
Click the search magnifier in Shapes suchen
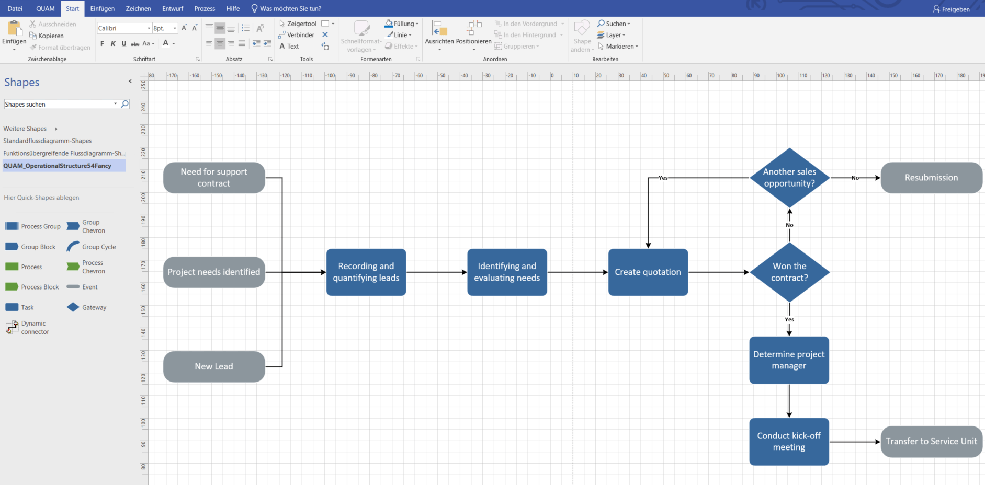[x=125, y=104]
